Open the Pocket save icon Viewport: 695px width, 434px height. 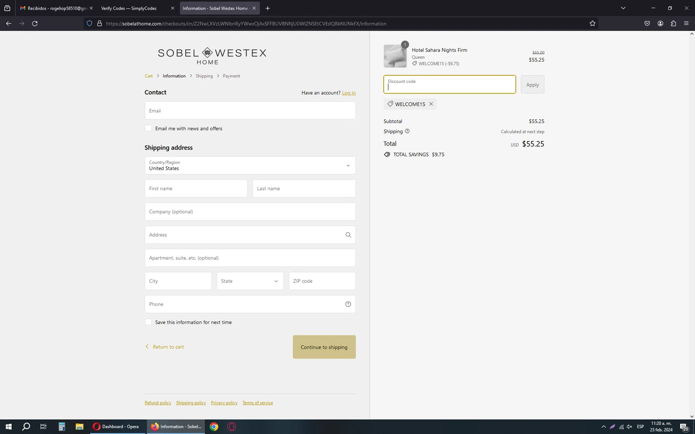tap(647, 24)
